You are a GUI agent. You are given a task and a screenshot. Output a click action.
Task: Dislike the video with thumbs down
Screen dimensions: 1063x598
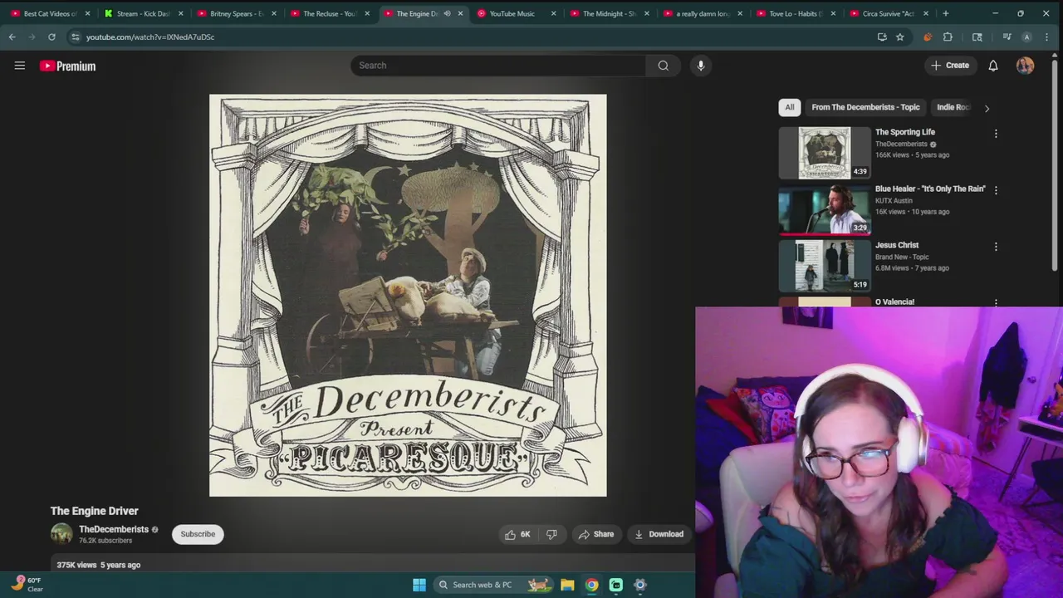[x=551, y=534]
